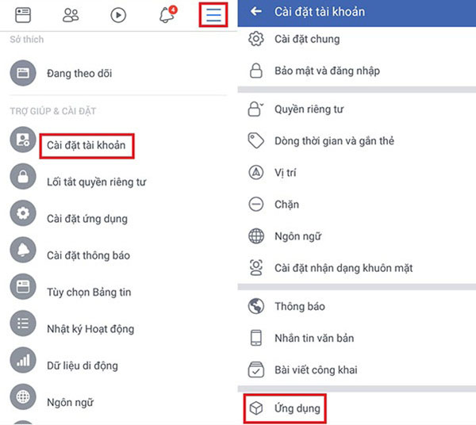Go back with the arrow icon

(x=256, y=12)
